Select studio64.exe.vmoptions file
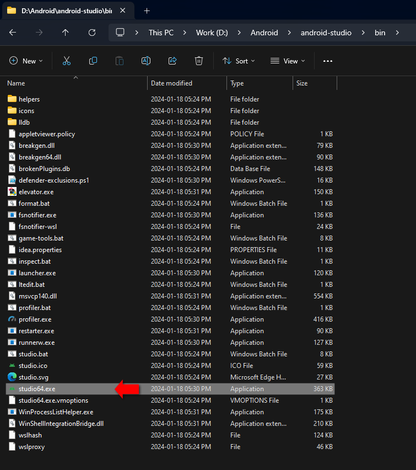This screenshot has height=470, width=416. coord(53,400)
